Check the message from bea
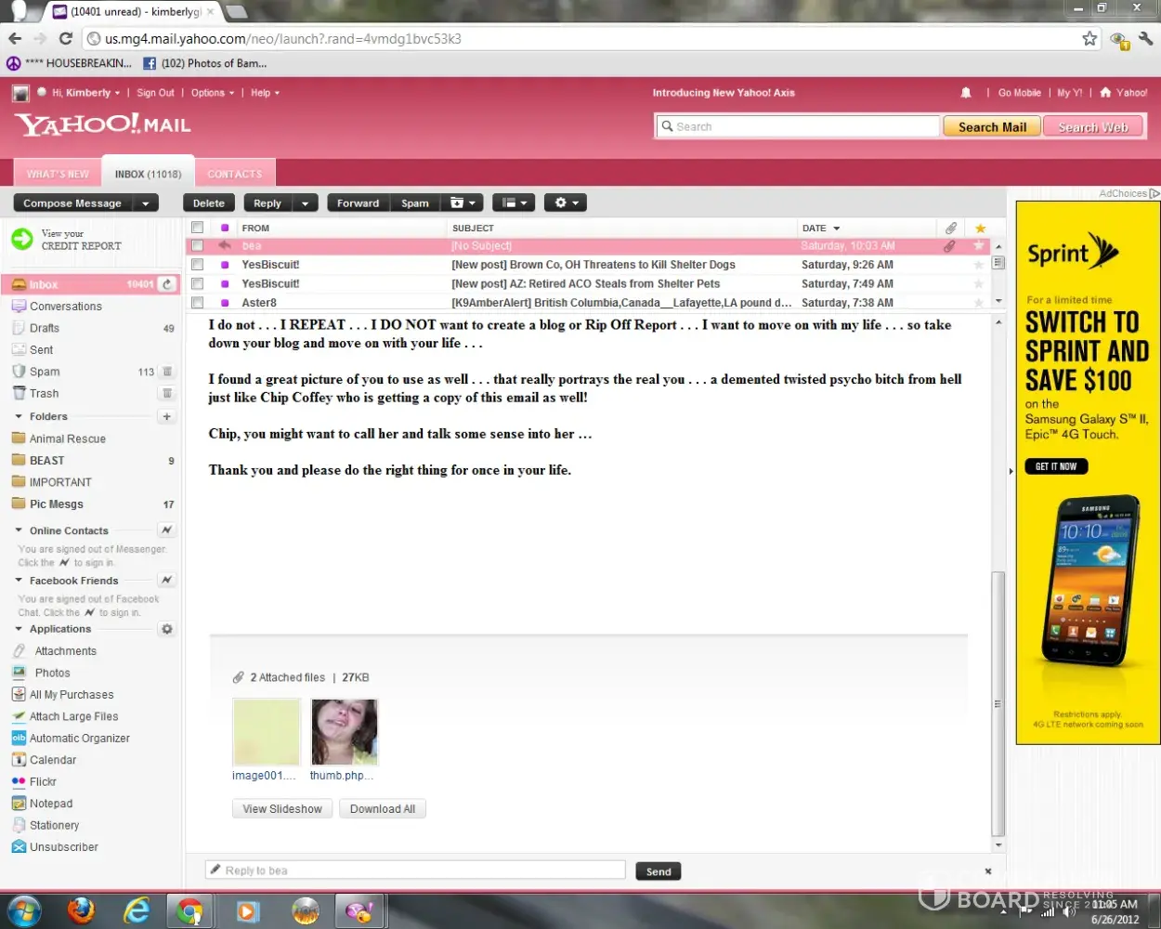 (197, 246)
